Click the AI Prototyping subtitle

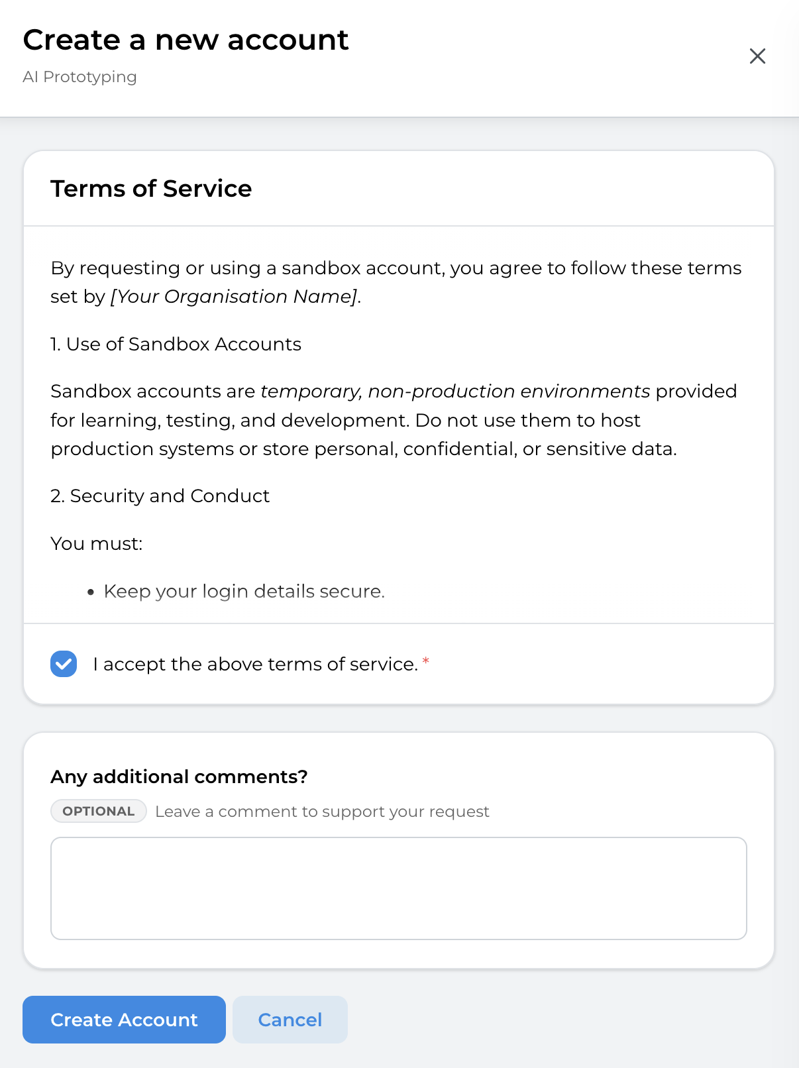coord(80,77)
